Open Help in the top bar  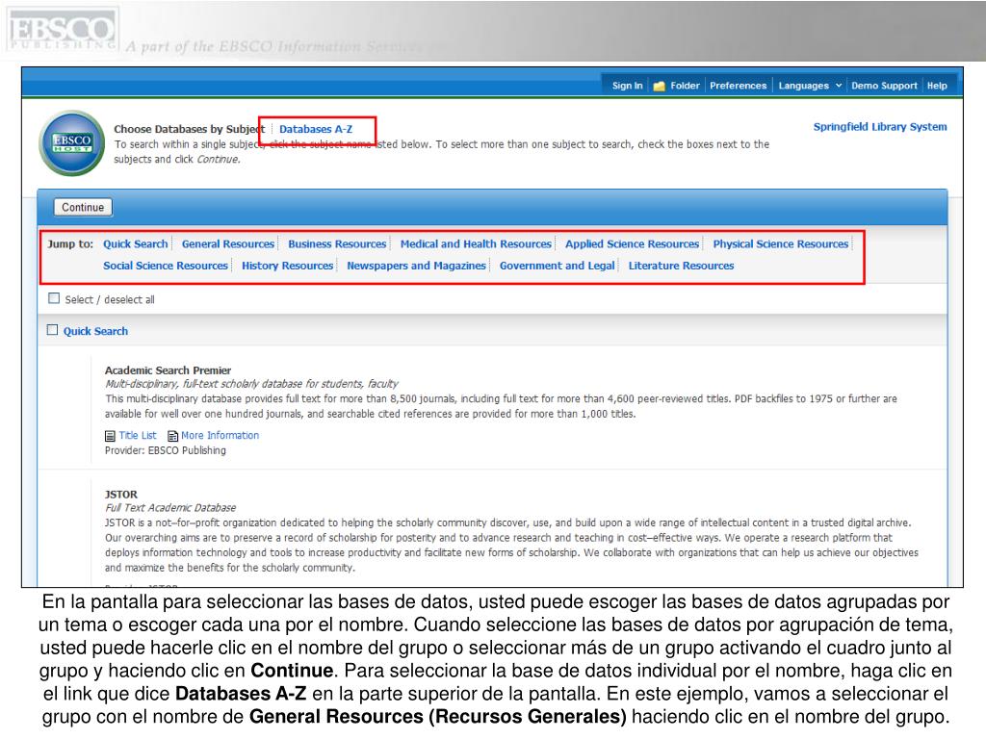(x=937, y=86)
